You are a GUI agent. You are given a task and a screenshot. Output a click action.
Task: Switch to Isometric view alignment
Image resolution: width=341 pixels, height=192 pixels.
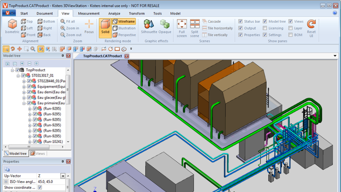point(12,26)
